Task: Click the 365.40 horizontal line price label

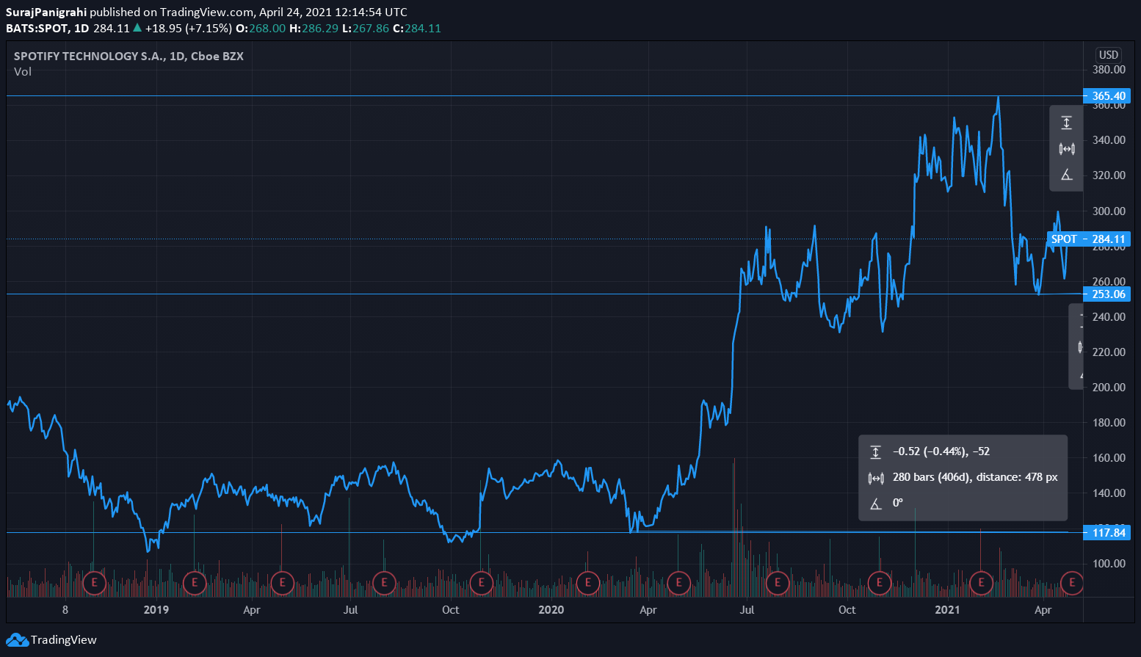Action: point(1107,96)
